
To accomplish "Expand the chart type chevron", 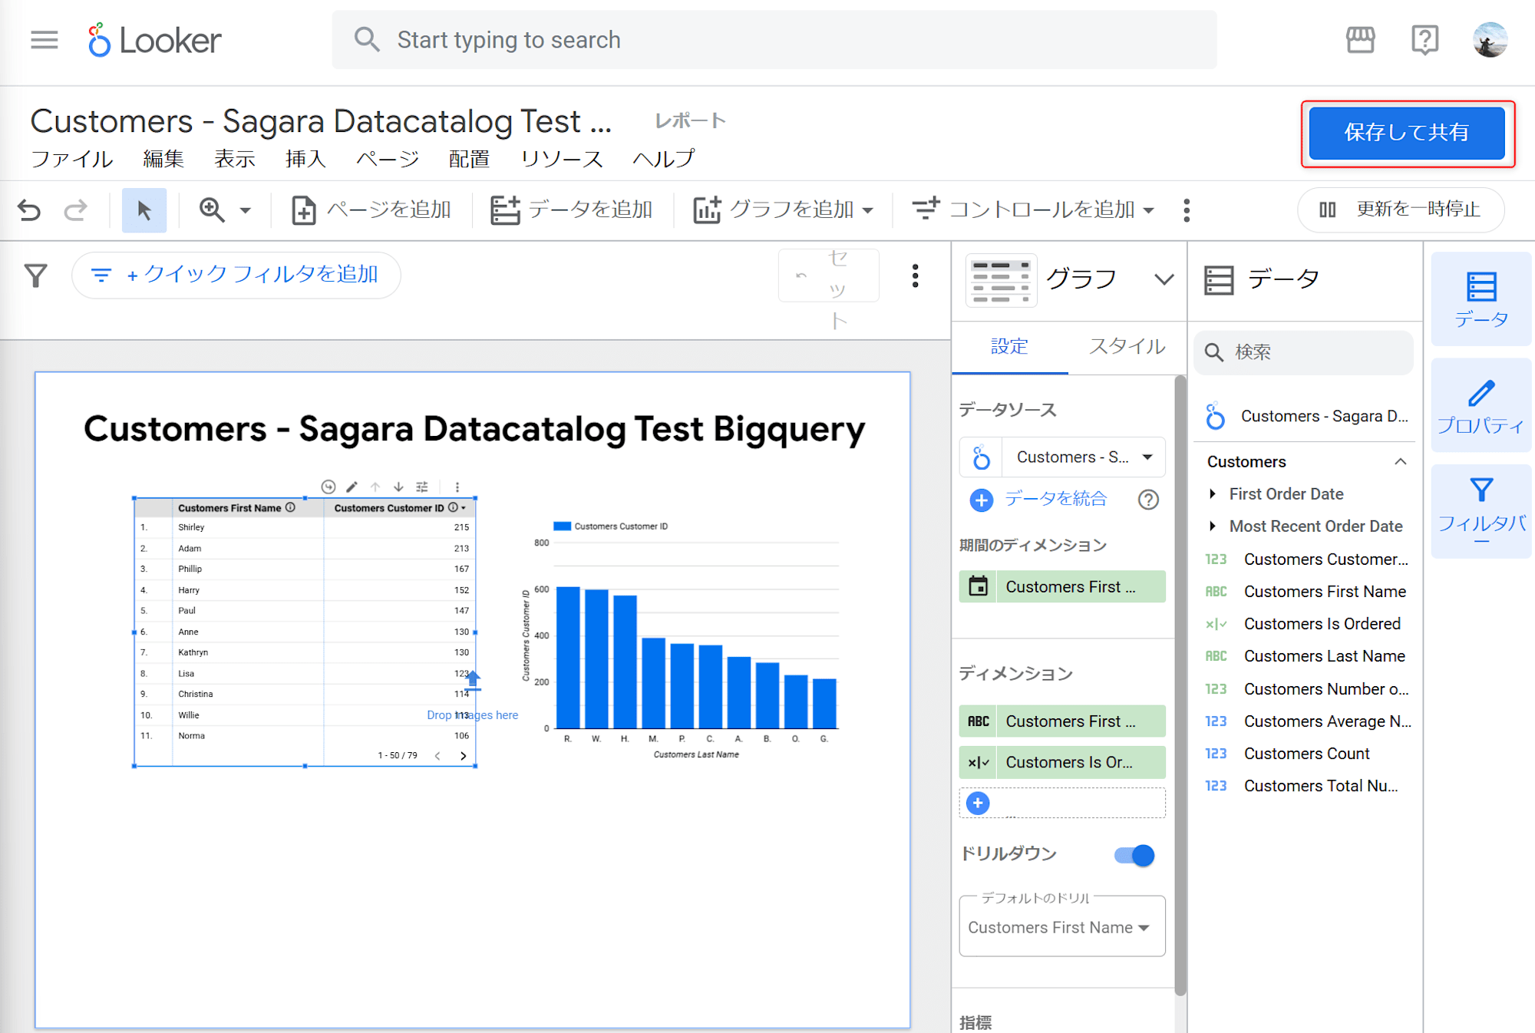I will pos(1164,279).
